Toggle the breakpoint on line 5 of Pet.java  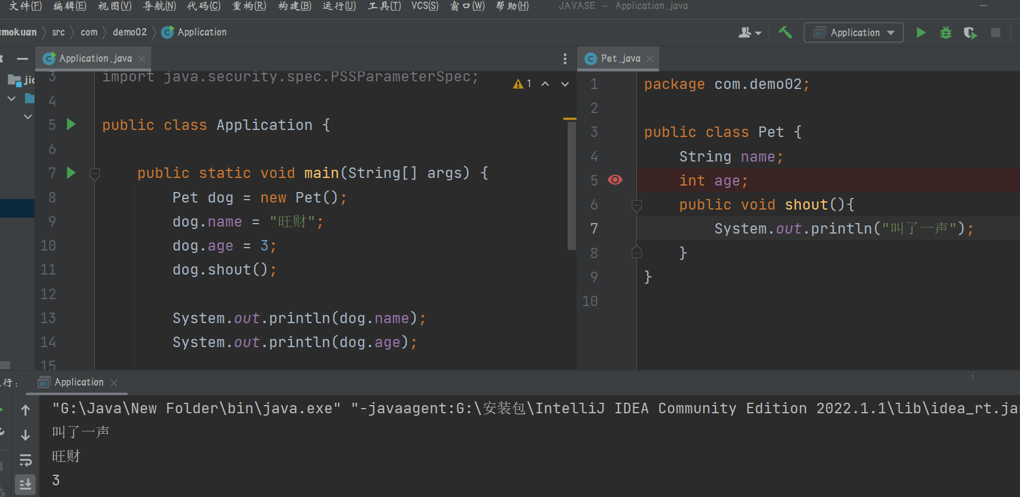615,180
